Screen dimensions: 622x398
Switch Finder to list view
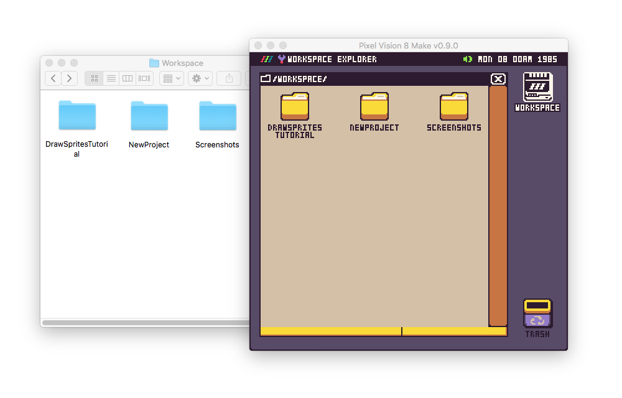click(111, 78)
